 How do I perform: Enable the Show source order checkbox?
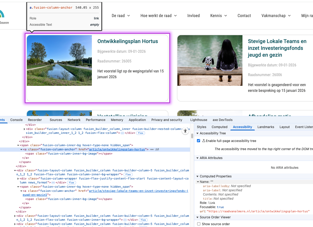(x=199, y=224)
